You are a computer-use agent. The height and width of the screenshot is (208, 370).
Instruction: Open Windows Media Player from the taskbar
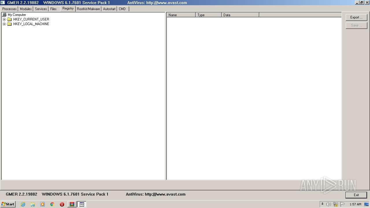point(42,204)
